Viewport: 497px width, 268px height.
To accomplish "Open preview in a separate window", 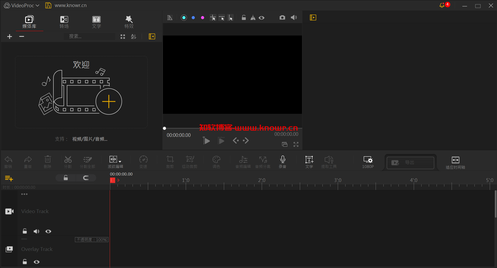I will coord(285,144).
